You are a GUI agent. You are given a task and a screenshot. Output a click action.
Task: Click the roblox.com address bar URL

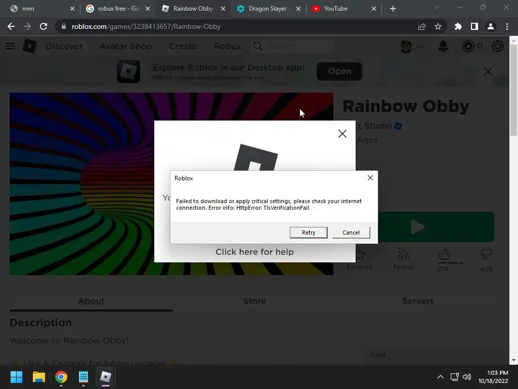click(146, 26)
